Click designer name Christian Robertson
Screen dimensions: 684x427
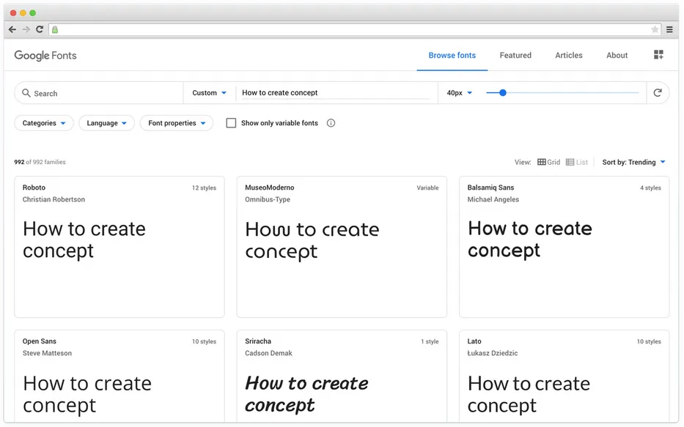54,199
